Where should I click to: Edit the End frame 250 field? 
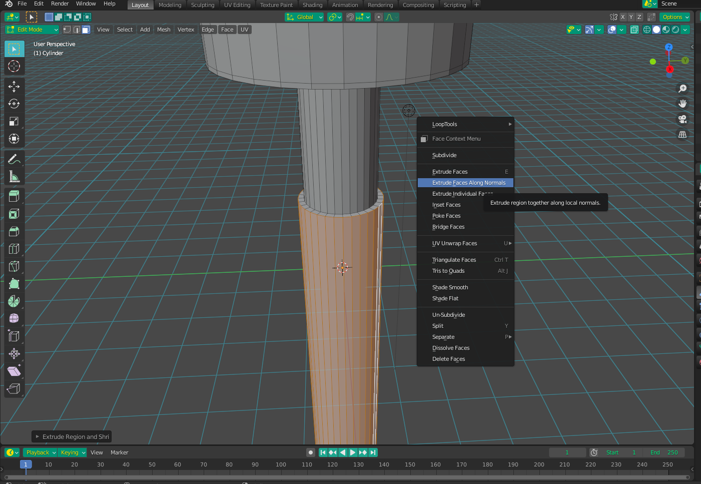click(664, 452)
